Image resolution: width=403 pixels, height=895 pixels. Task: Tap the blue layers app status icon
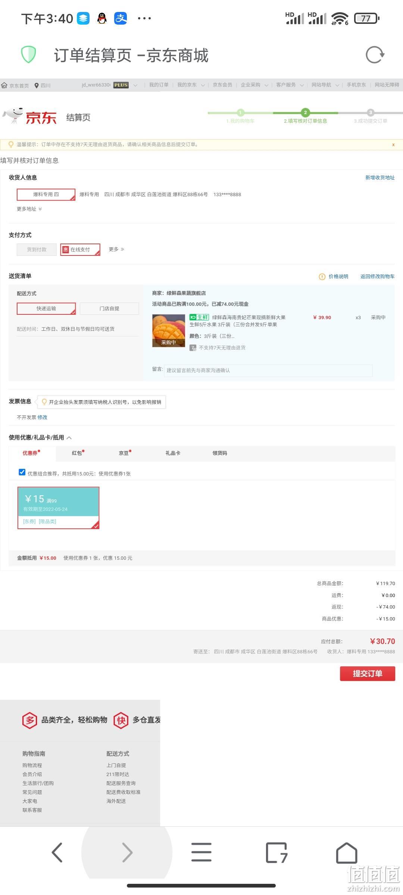tap(83, 18)
